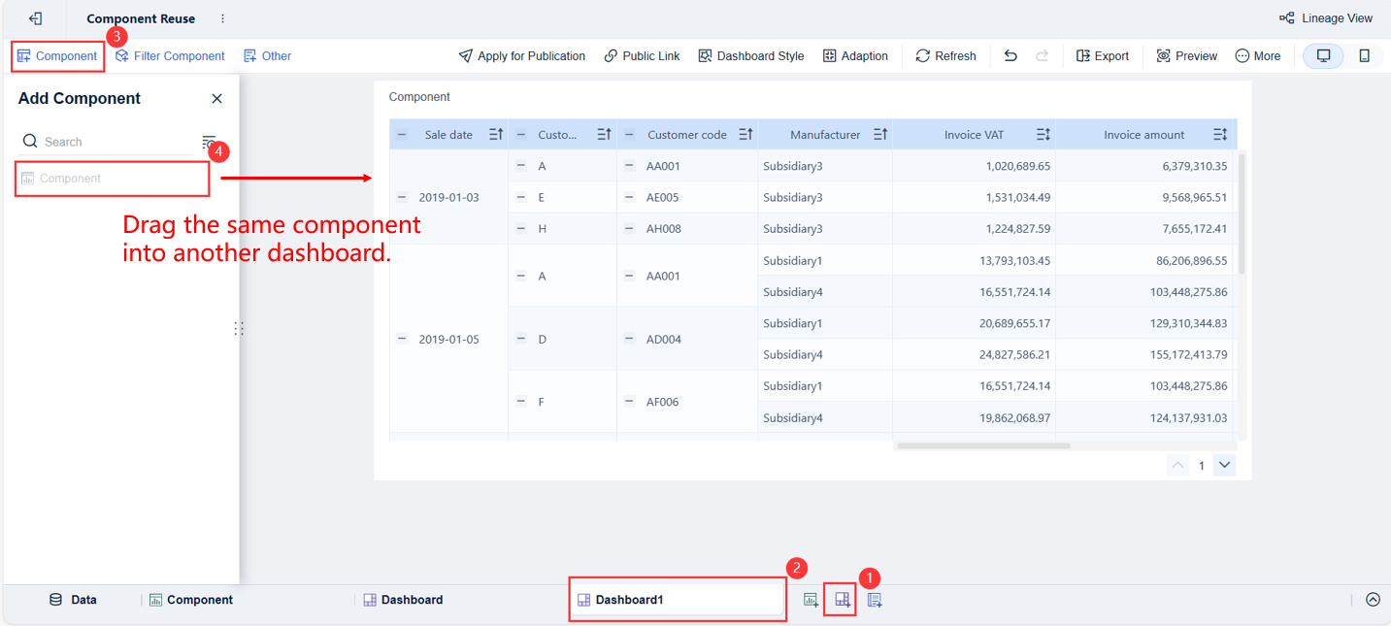The width and height of the screenshot is (1391, 626).
Task: Switch to the Data tab
Action: click(74, 600)
